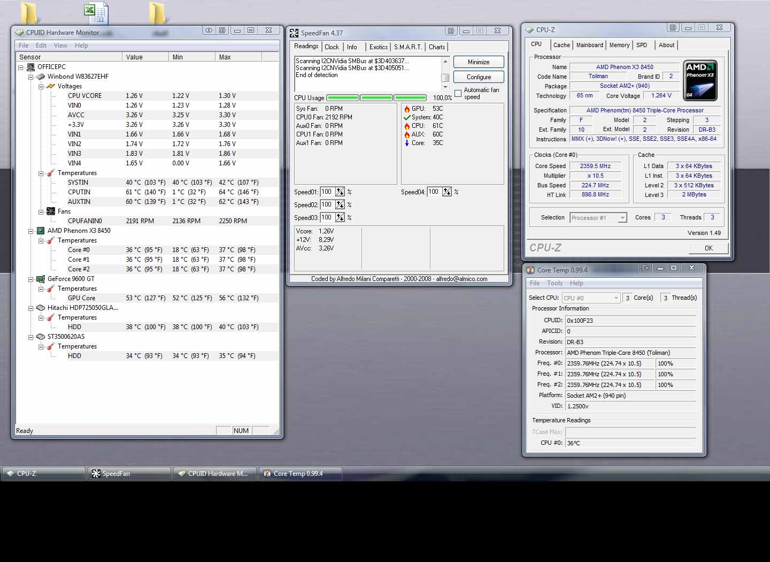Click the SpeedFan title bar app icon
This screenshot has height=562, width=770.
click(294, 33)
